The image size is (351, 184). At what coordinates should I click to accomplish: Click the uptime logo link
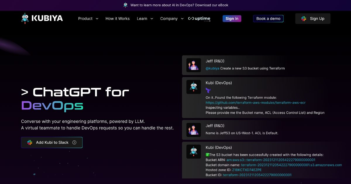199,19
